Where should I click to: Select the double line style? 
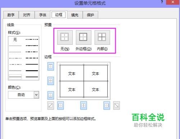coord(32,77)
